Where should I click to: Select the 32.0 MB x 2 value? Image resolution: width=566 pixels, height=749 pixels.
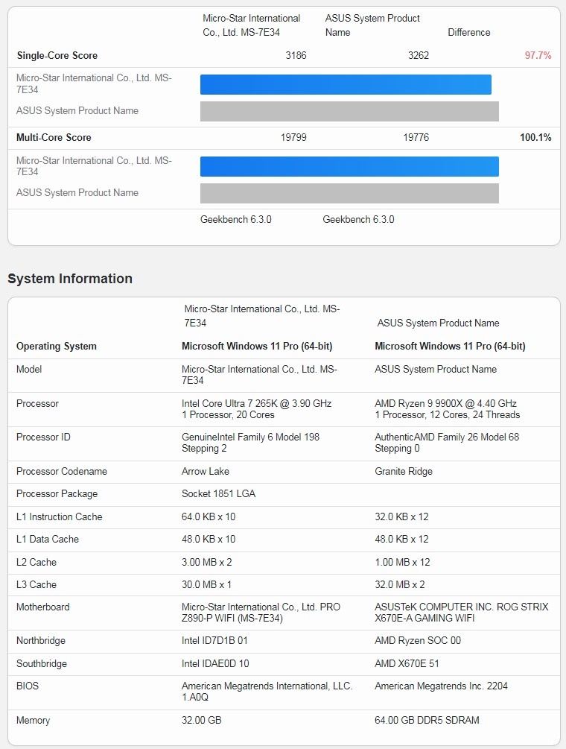[x=400, y=585]
